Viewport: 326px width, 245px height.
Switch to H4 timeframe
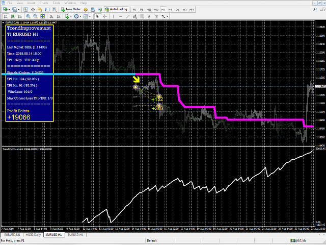point(170,10)
